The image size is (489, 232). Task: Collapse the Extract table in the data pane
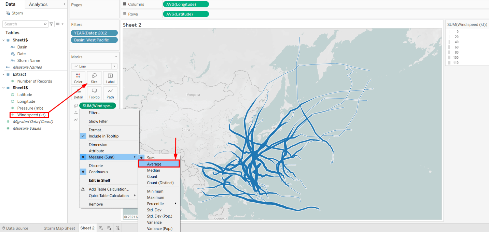point(3,74)
